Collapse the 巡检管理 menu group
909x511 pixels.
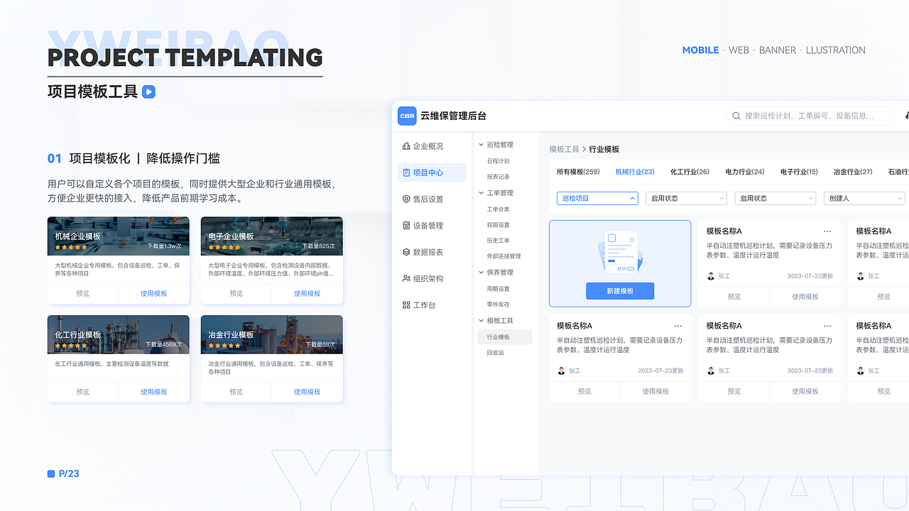481,145
